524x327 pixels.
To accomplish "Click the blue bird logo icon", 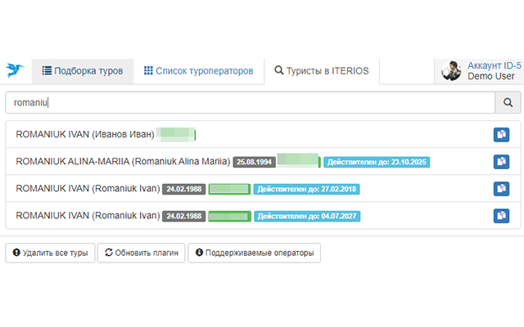I will pos(15,70).
